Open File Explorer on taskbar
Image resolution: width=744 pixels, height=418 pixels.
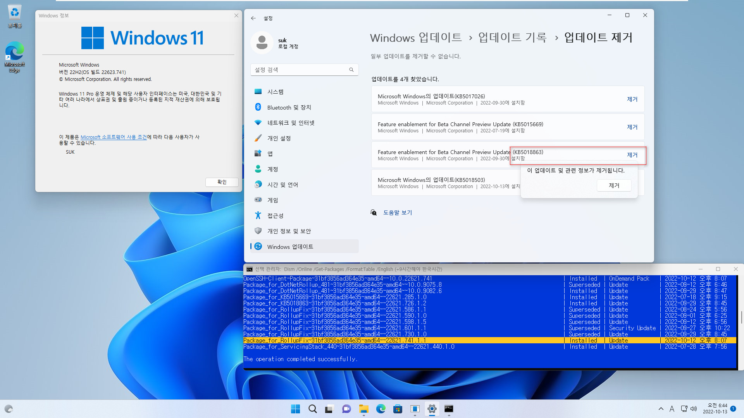pos(363,409)
